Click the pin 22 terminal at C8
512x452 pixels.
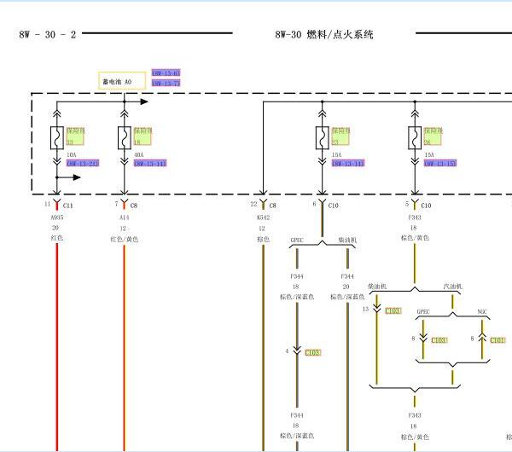click(x=263, y=205)
